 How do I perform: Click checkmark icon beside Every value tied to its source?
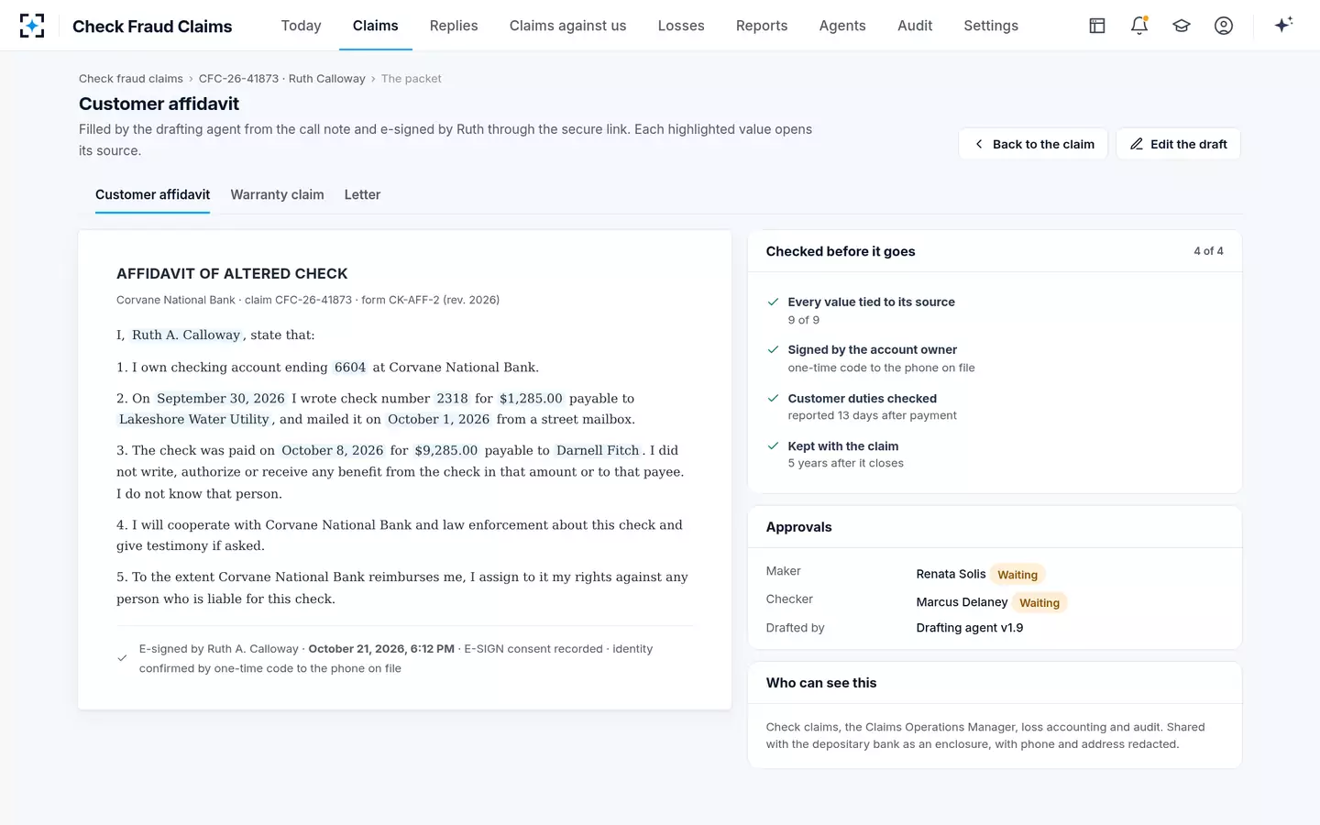point(773,302)
